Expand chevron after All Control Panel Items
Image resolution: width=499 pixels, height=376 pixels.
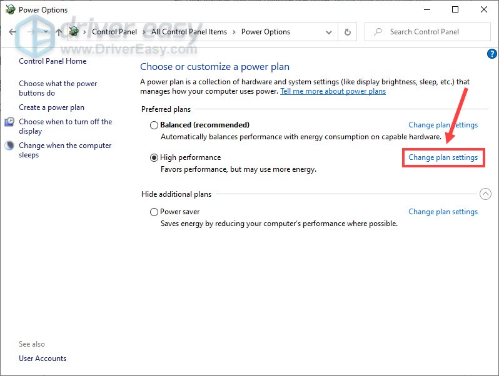coord(234,32)
